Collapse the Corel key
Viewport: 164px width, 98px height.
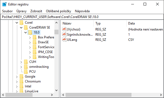coord(17,23)
